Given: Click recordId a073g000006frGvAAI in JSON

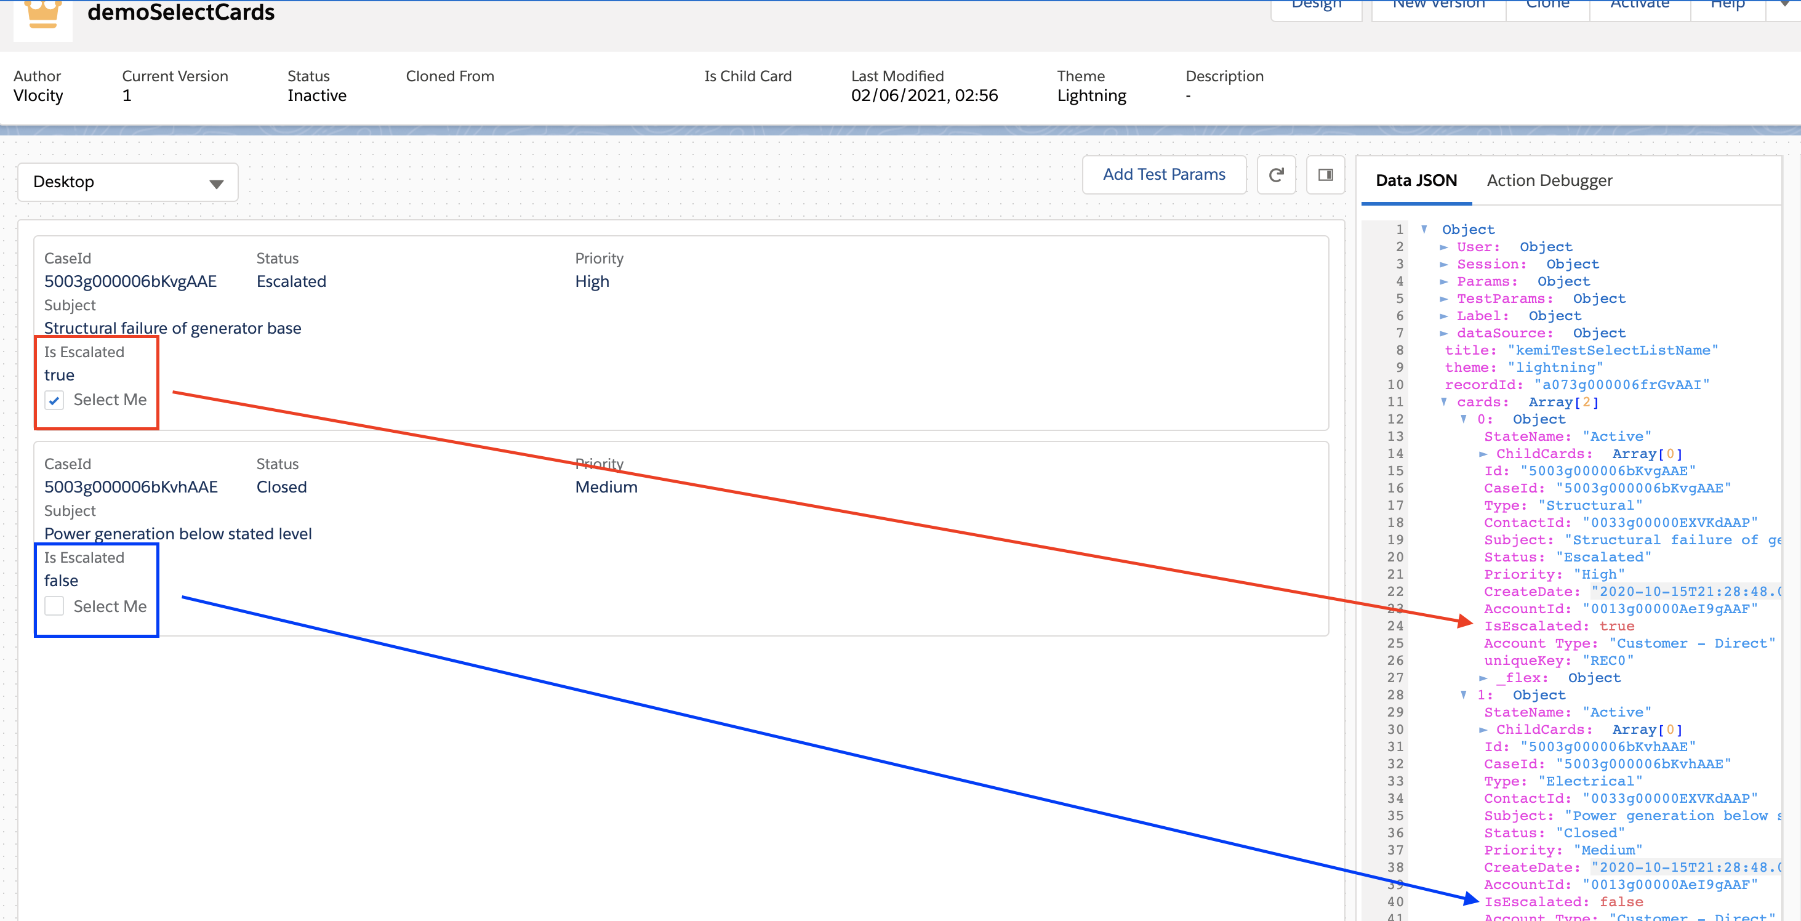Looking at the screenshot, I should 1578,385.
